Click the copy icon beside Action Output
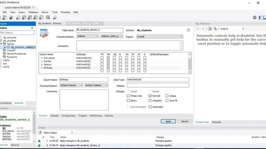The height and width of the screenshot is (149, 266). (40, 132)
